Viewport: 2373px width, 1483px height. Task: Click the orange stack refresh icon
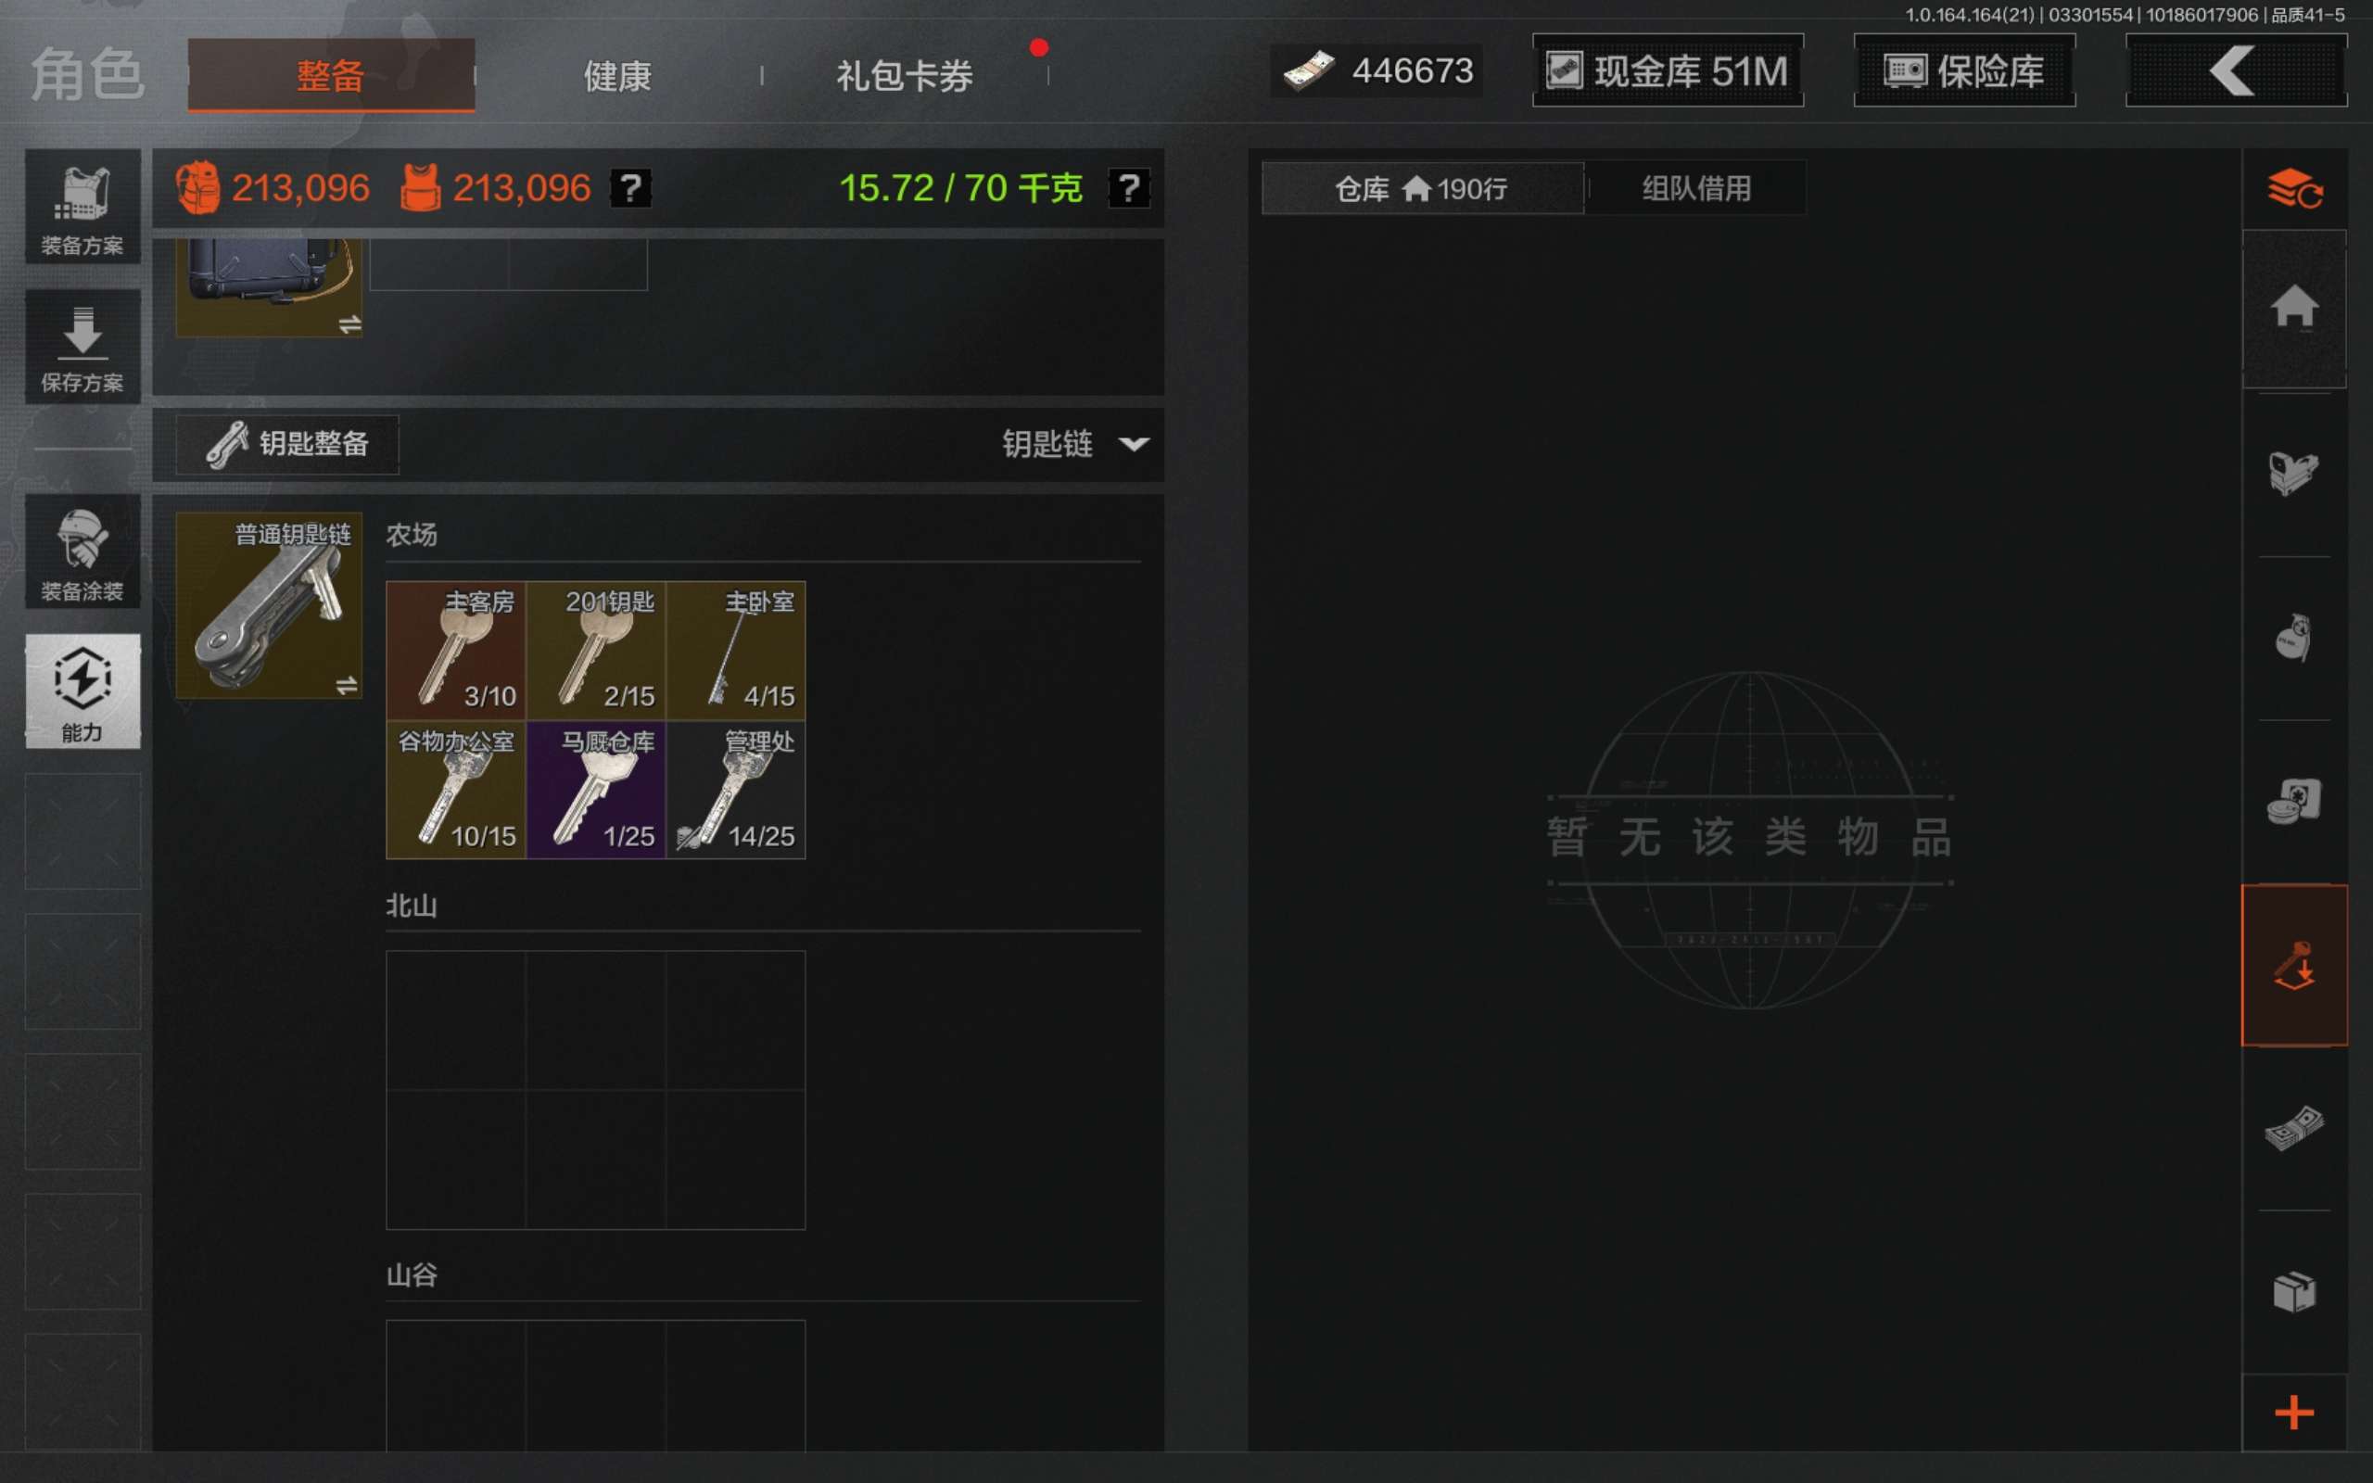2293,188
